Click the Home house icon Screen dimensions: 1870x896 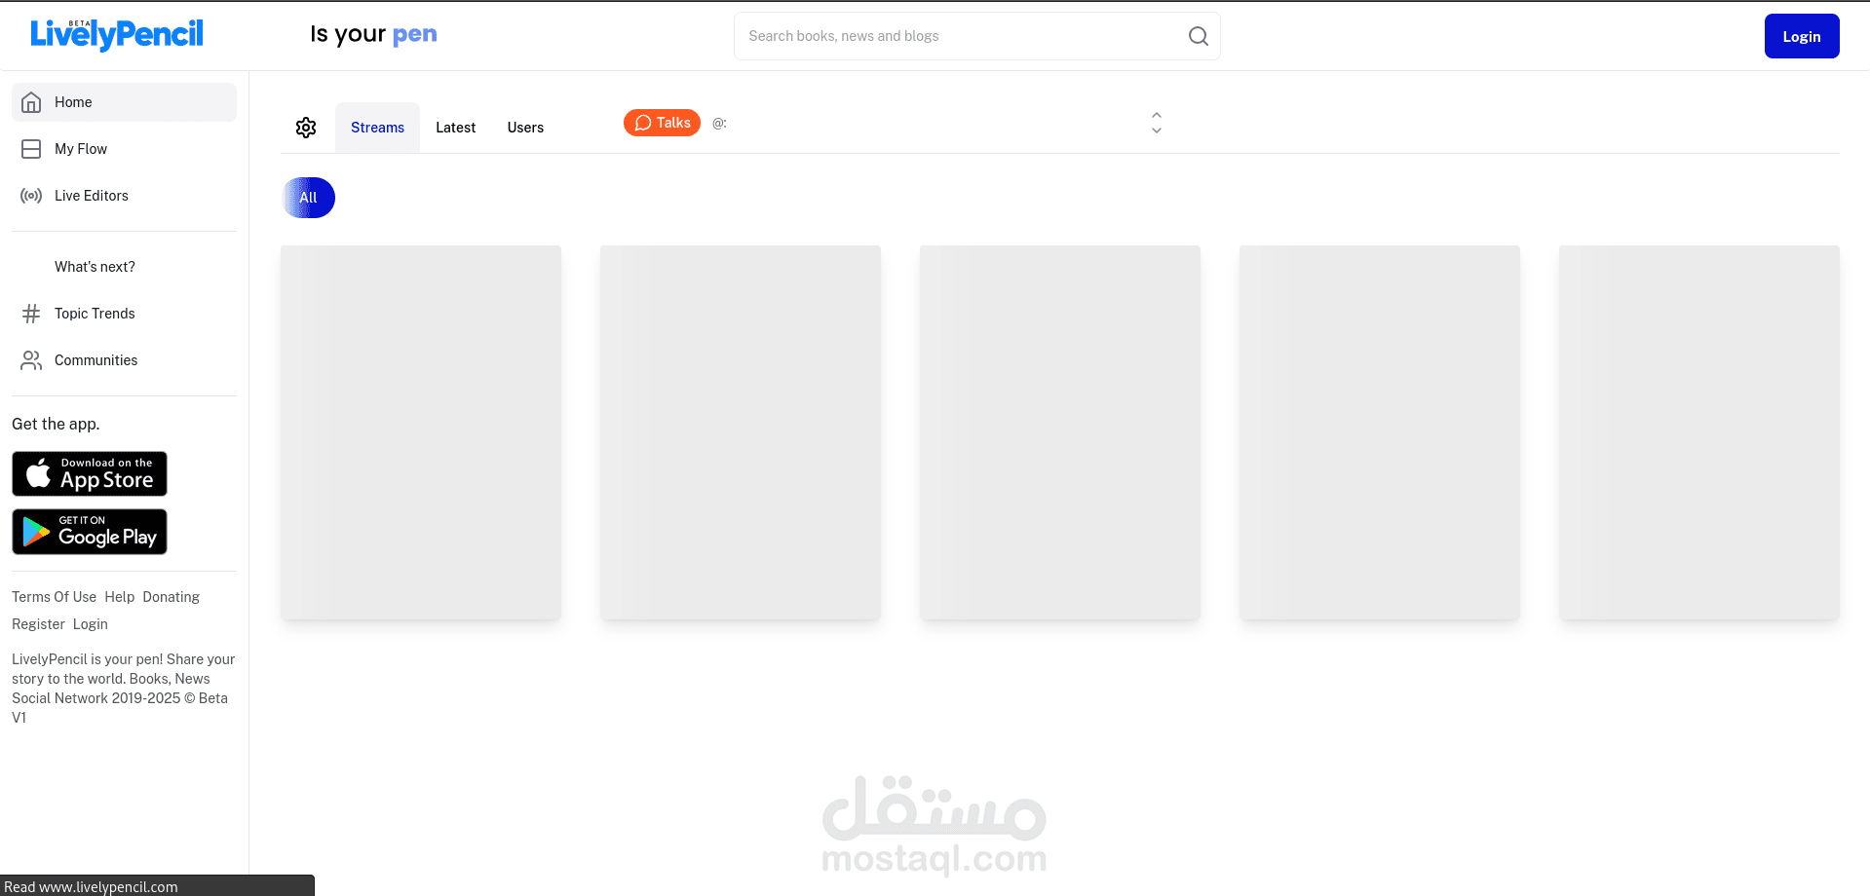31,102
